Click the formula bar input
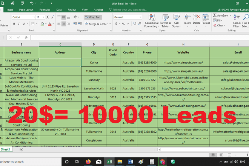The width and height of the screenshot is (249, 166). pyautogui.click(x=140, y=37)
